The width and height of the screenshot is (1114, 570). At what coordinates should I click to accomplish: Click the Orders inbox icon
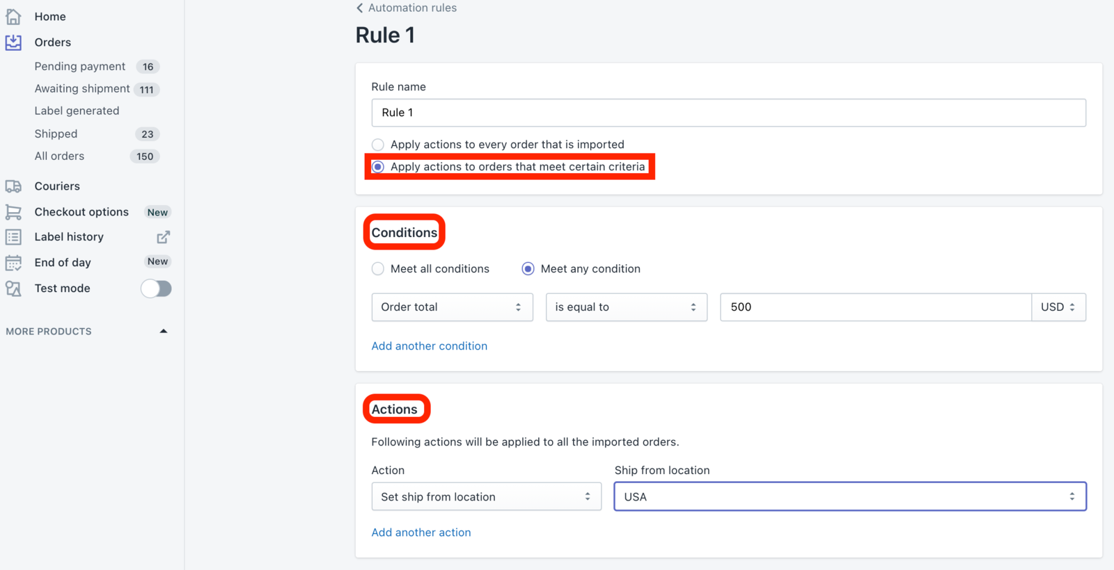pyautogui.click(x=13, y=42)
